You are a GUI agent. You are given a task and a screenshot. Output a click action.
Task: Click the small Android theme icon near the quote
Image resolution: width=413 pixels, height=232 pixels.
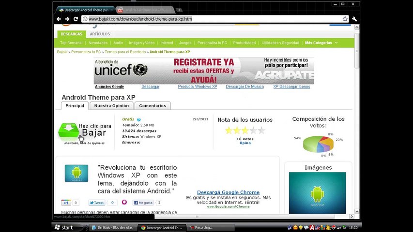76,174
